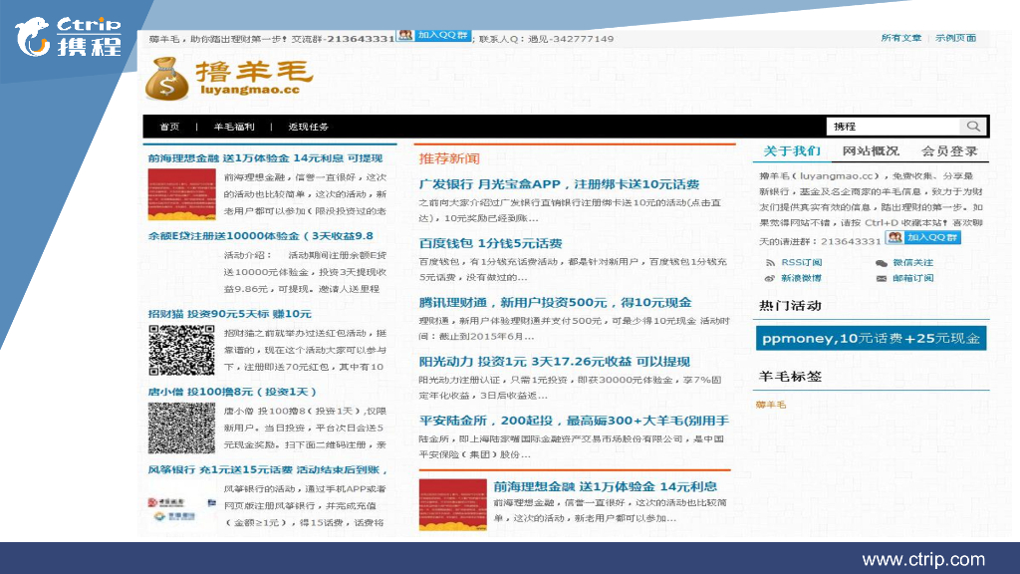This screenshot has width=1020, height=574.
Task: Click the 新浪微博 Weibo icon
Action: [770, 278]
